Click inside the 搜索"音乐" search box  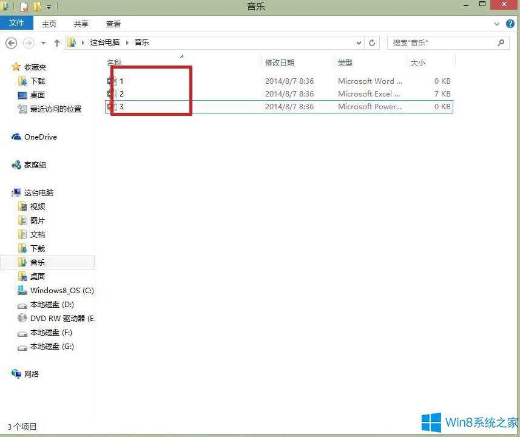click(x=443, y=42)
